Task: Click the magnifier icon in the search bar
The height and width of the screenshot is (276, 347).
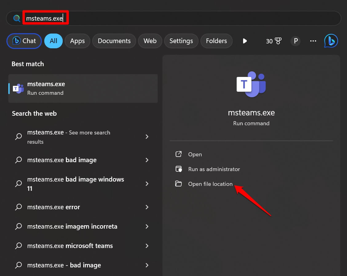Action: (x=16, y=18)
